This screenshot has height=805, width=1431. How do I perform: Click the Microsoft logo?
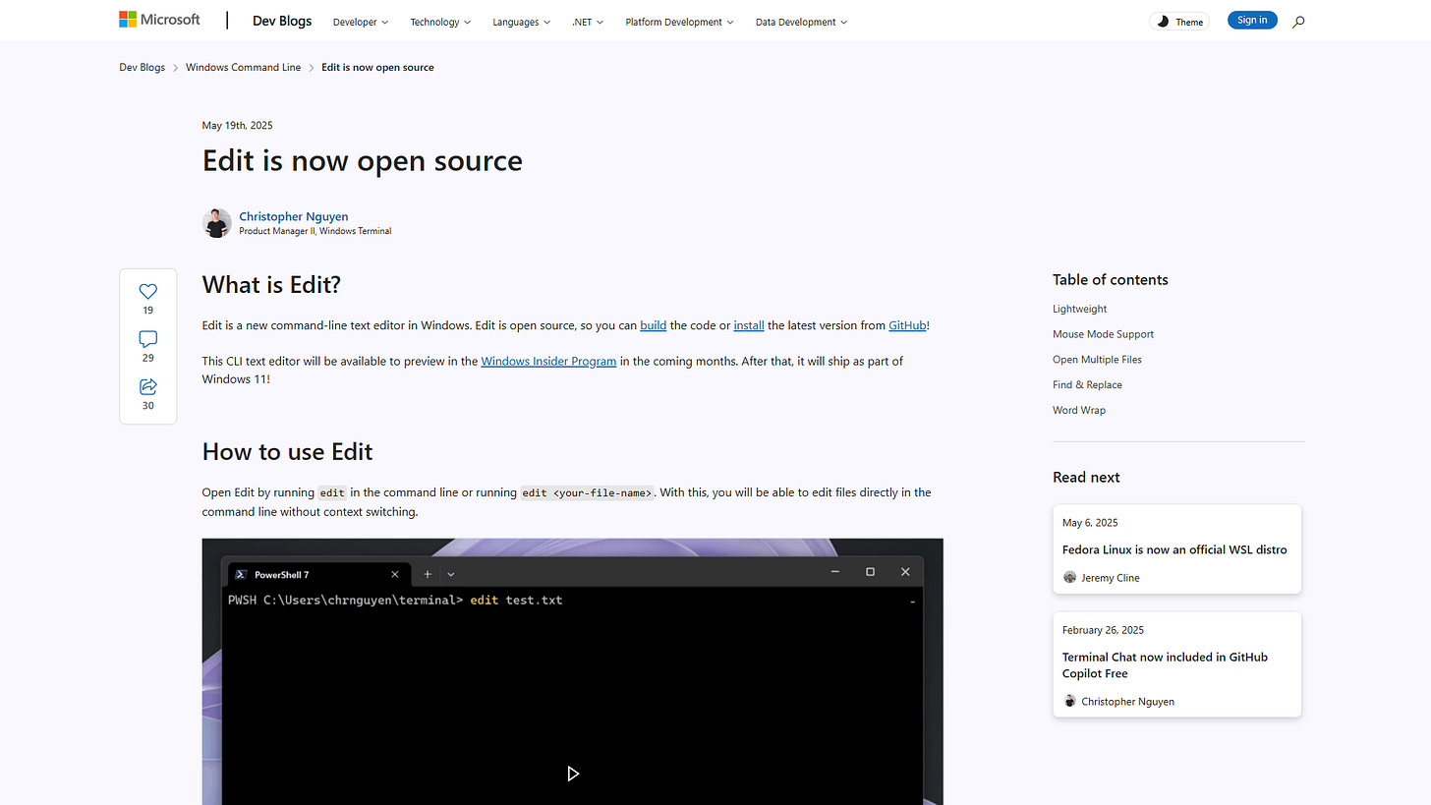159,20
